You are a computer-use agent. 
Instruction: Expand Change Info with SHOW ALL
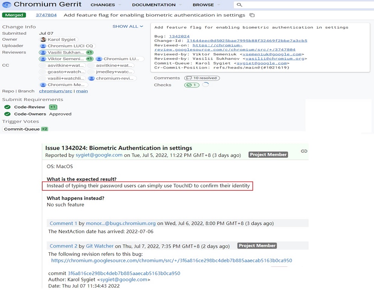coord(128,26)
